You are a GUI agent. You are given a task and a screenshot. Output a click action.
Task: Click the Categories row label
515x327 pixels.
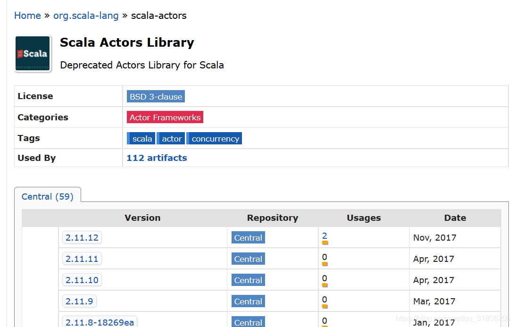tap(43, 117)
